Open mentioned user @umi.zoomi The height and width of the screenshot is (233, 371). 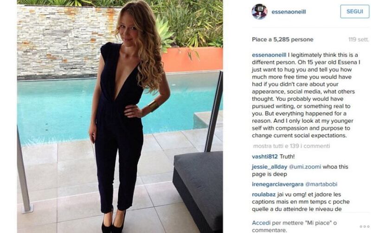coord(305,167)
